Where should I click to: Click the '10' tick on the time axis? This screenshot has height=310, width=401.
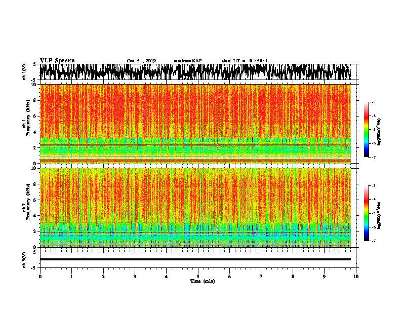tap(356, 277)
